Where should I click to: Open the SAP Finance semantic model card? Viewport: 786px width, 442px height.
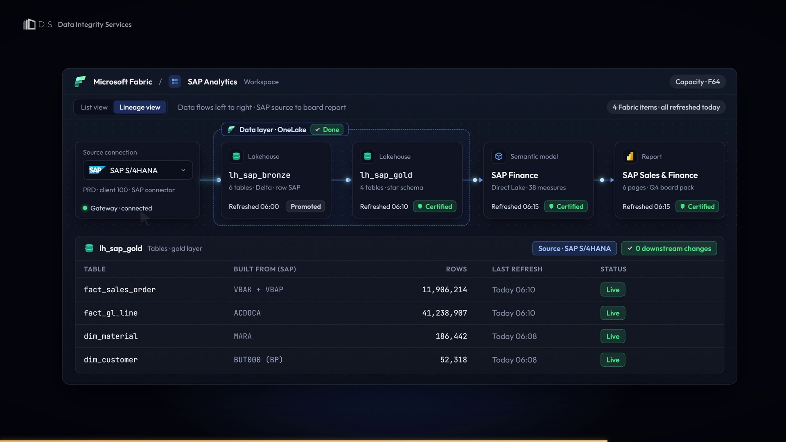538,180
